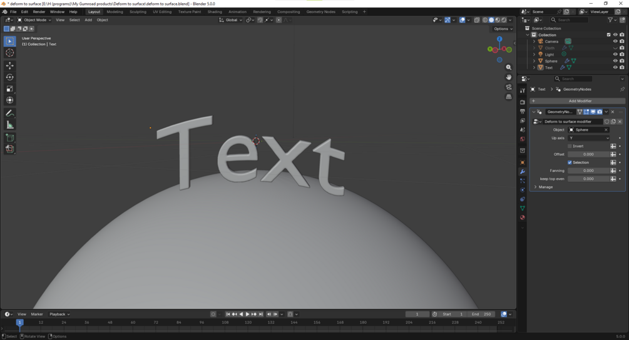Click the pan view hand icon
The image size is (629, 340).
509,77
